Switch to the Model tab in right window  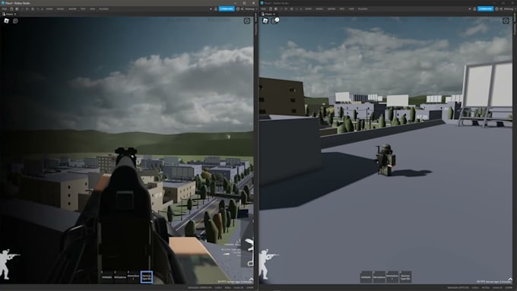(x=319, y=9)
